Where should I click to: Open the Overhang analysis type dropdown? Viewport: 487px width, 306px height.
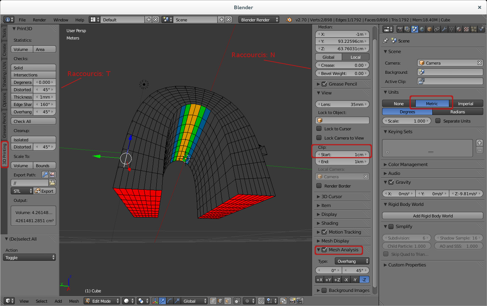pos(352,261)
